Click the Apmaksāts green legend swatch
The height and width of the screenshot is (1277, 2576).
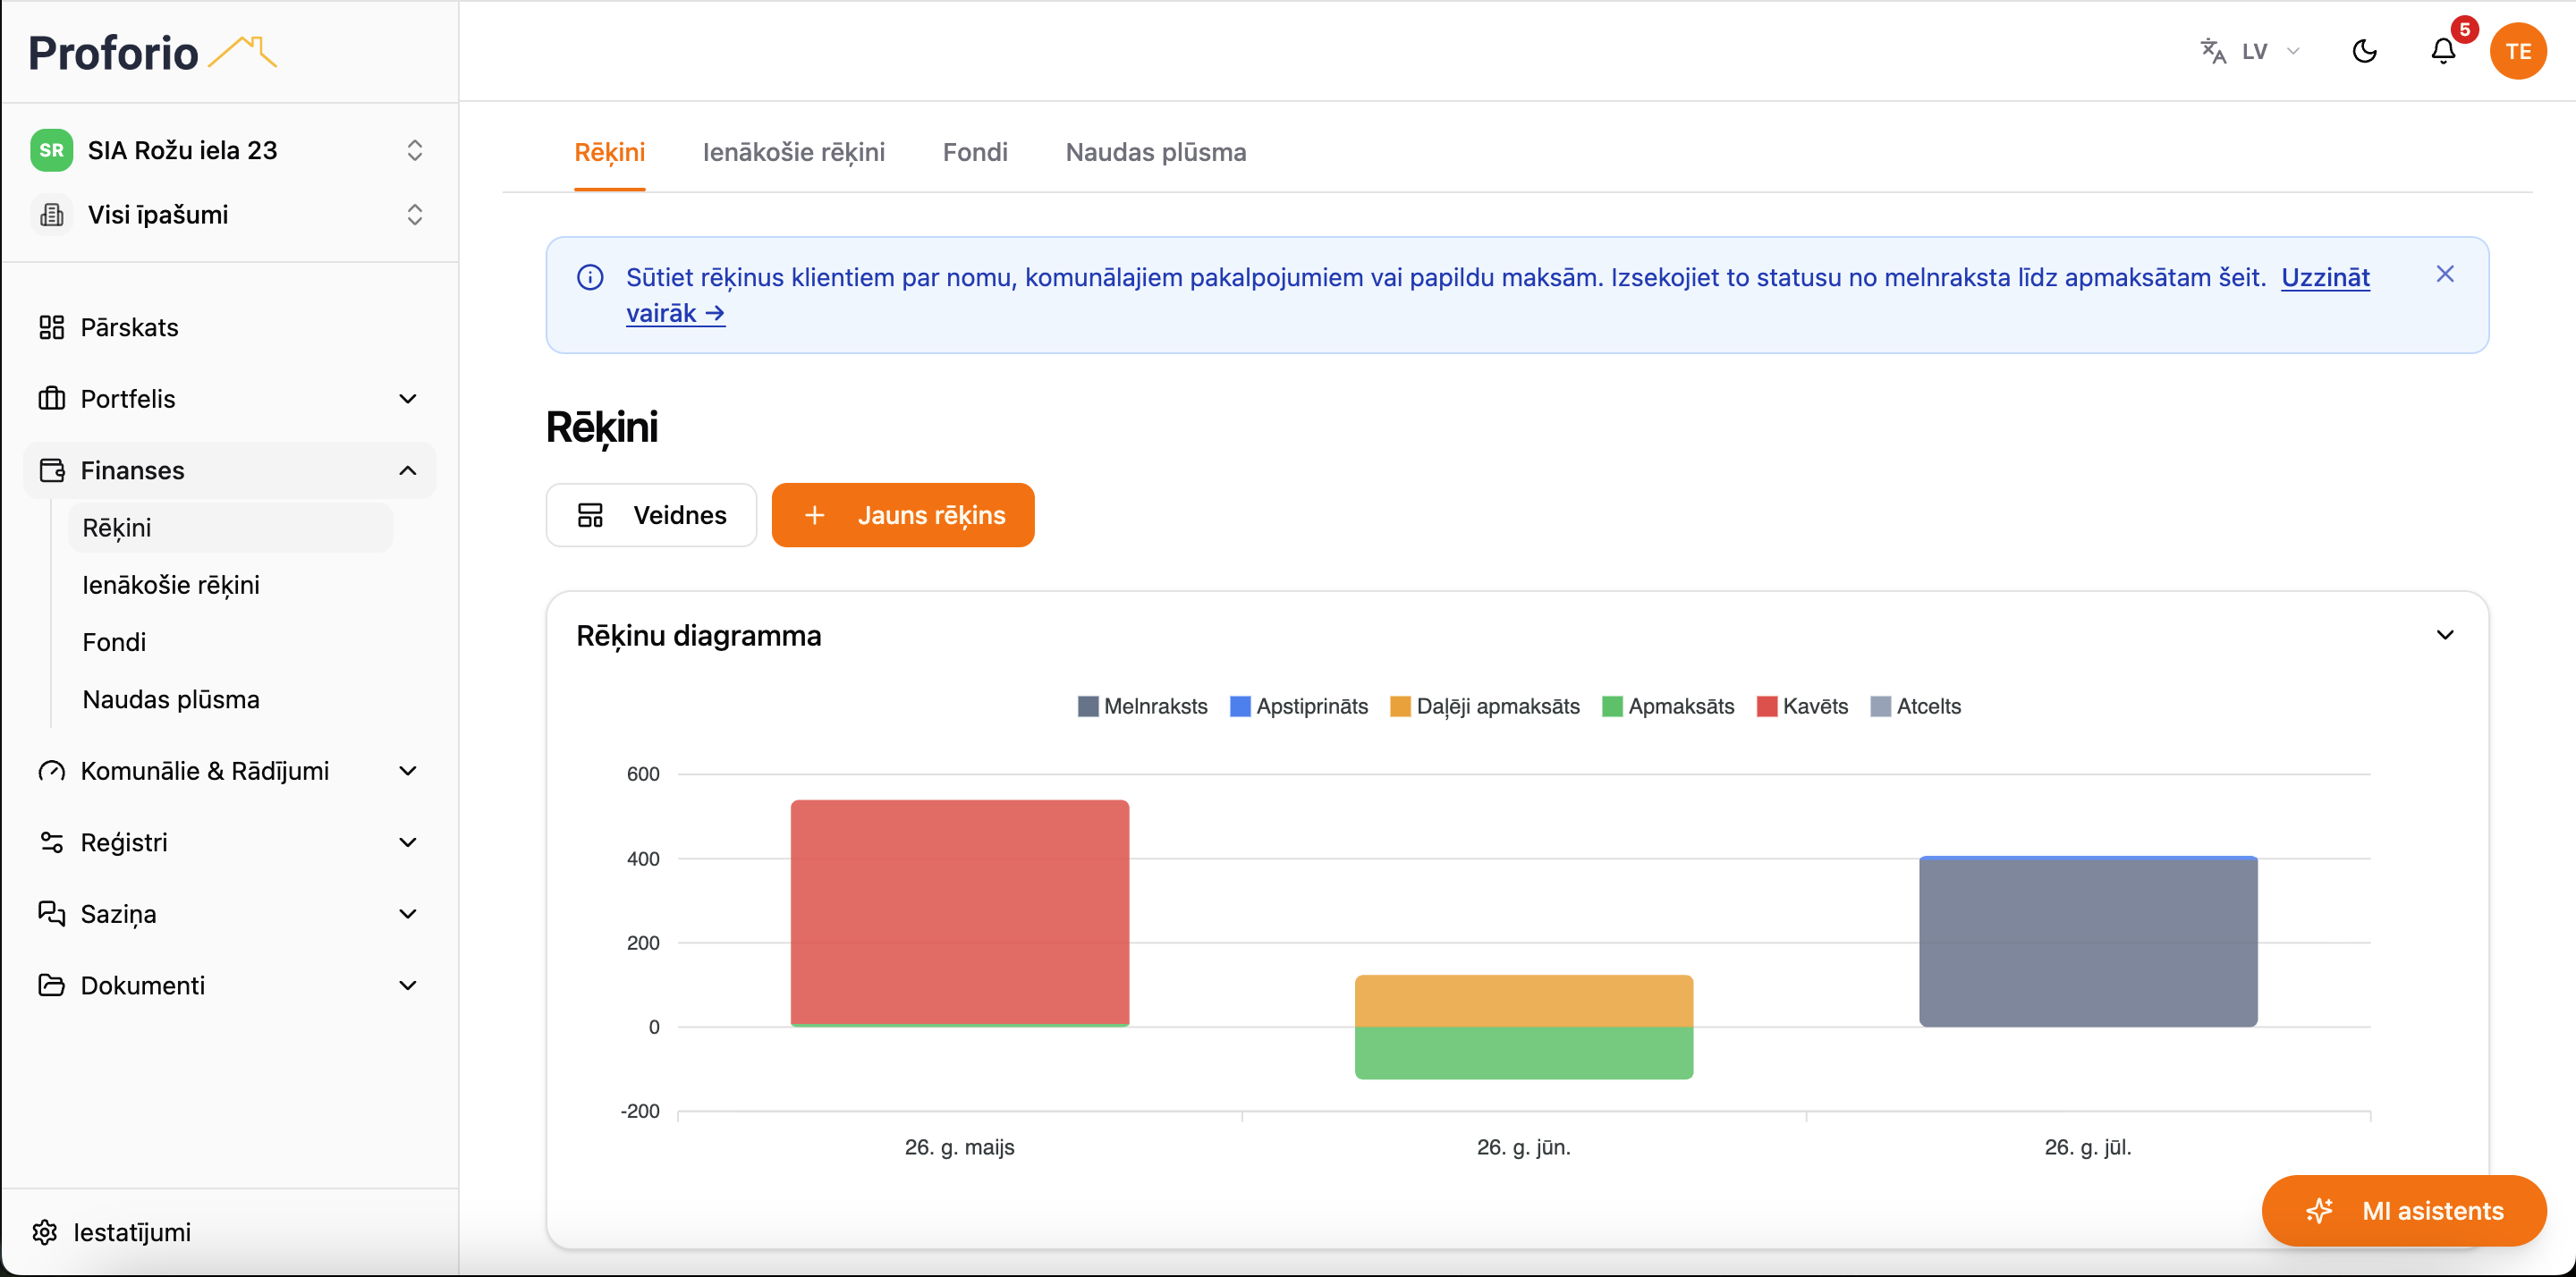[1611, 706]
